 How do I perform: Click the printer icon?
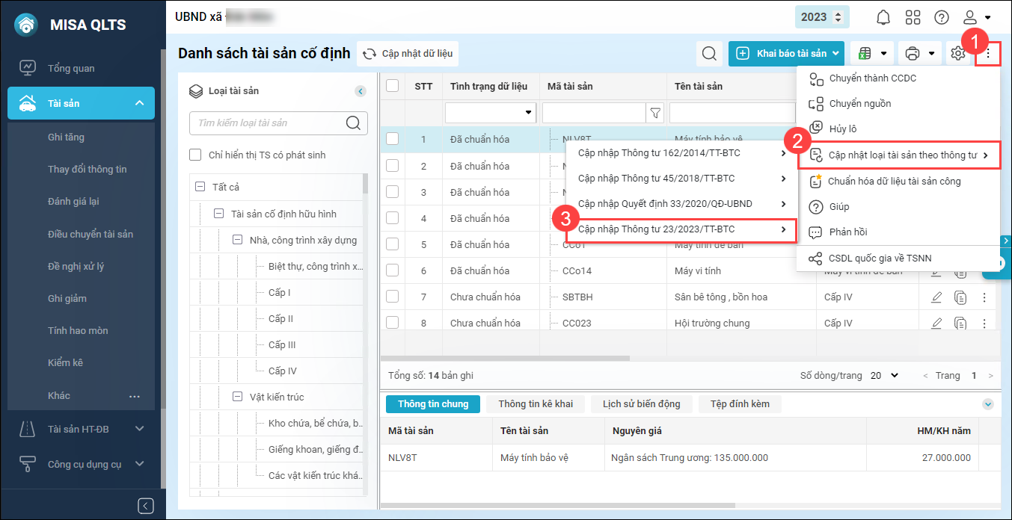tap(912, 54)
